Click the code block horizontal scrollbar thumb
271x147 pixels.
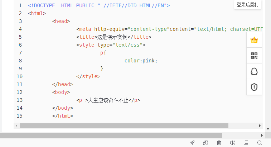124,126
